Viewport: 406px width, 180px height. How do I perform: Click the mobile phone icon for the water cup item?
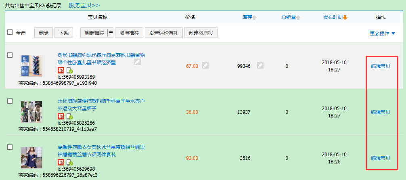(x=69, y=116)
